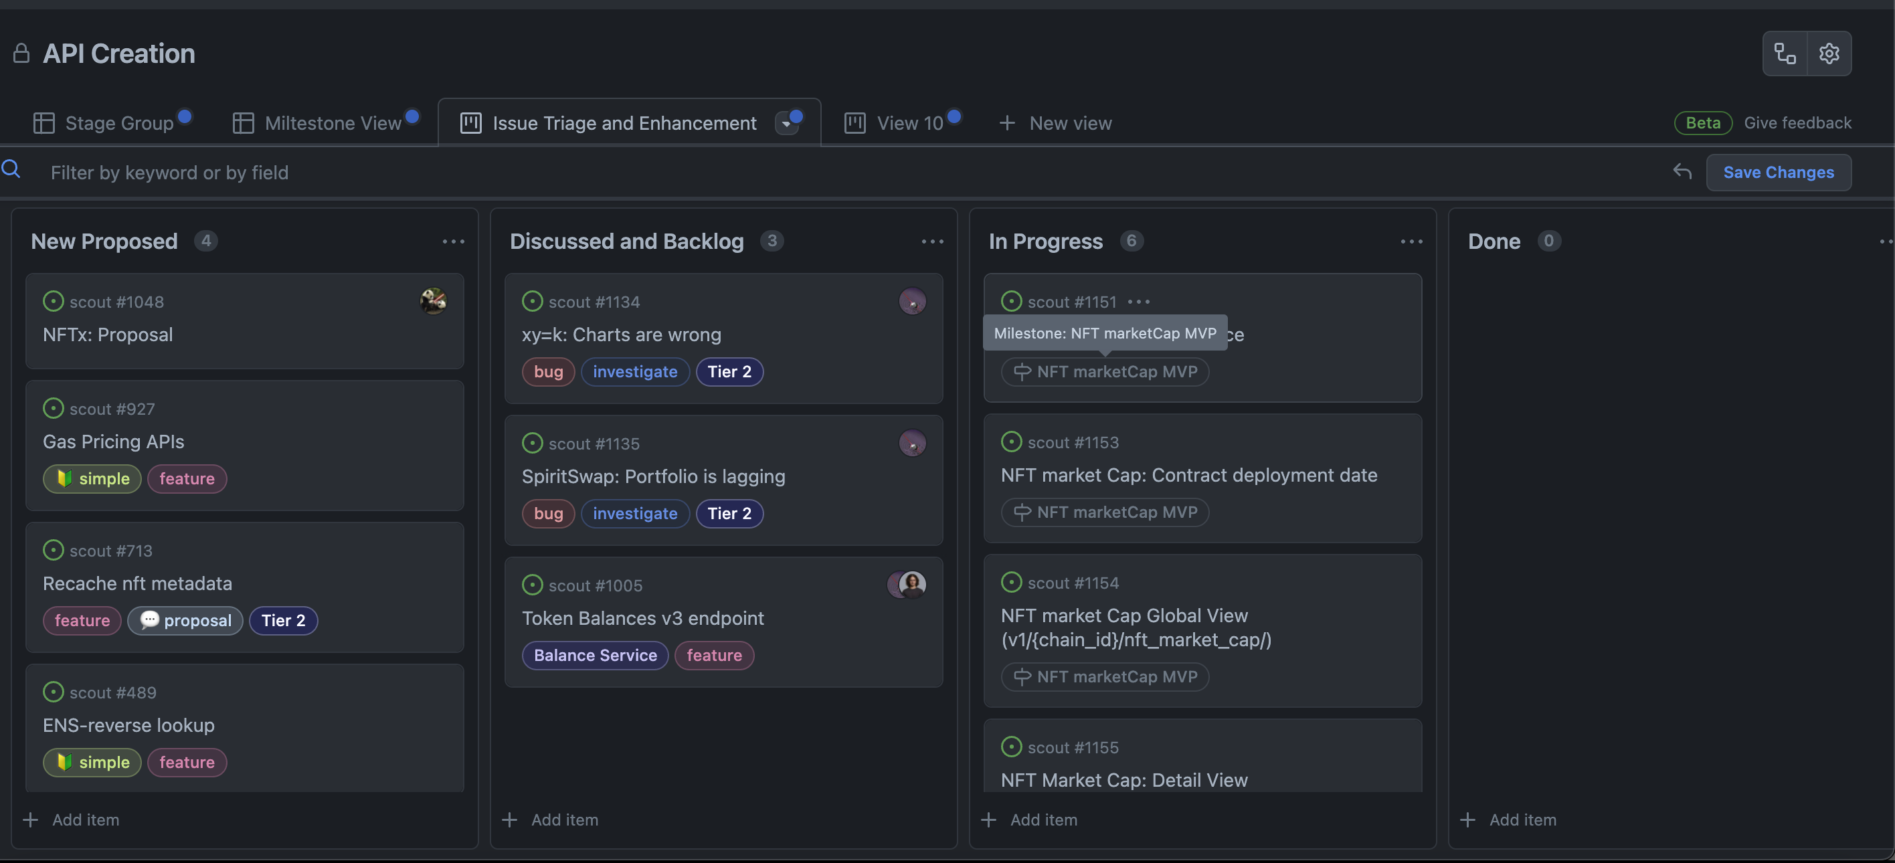Open New Proposed column menu
1895x863 pixels.
tap(453, 242)
